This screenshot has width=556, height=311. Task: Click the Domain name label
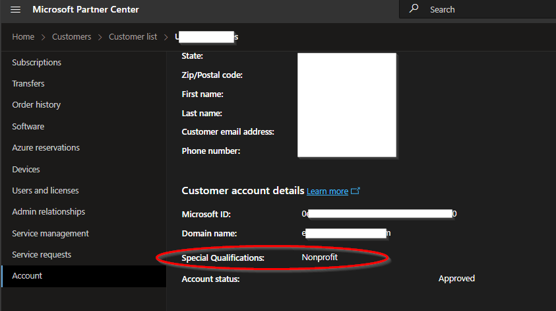(209, 234)
